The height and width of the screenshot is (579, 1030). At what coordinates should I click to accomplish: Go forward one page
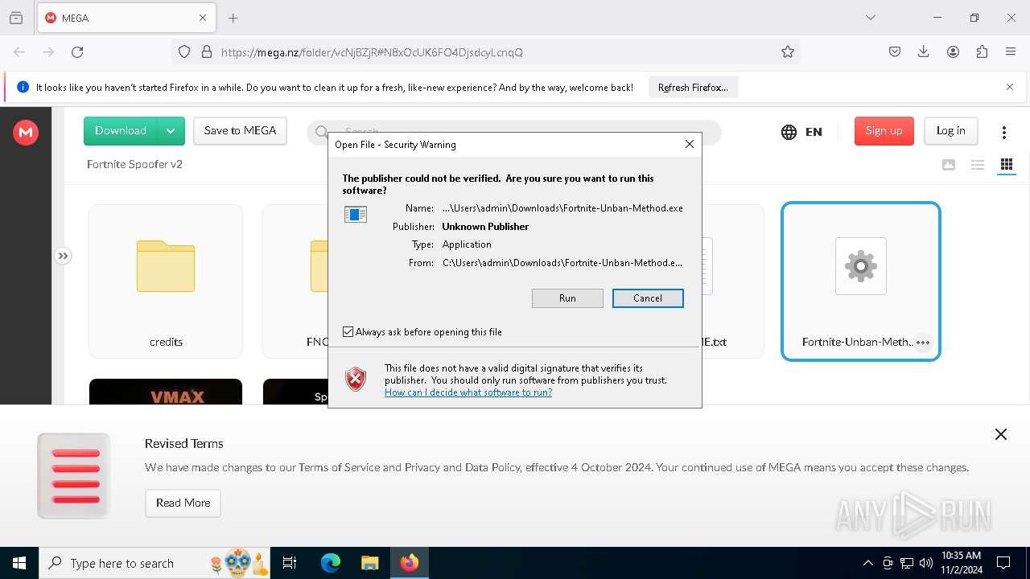click(x=48, y=52)
